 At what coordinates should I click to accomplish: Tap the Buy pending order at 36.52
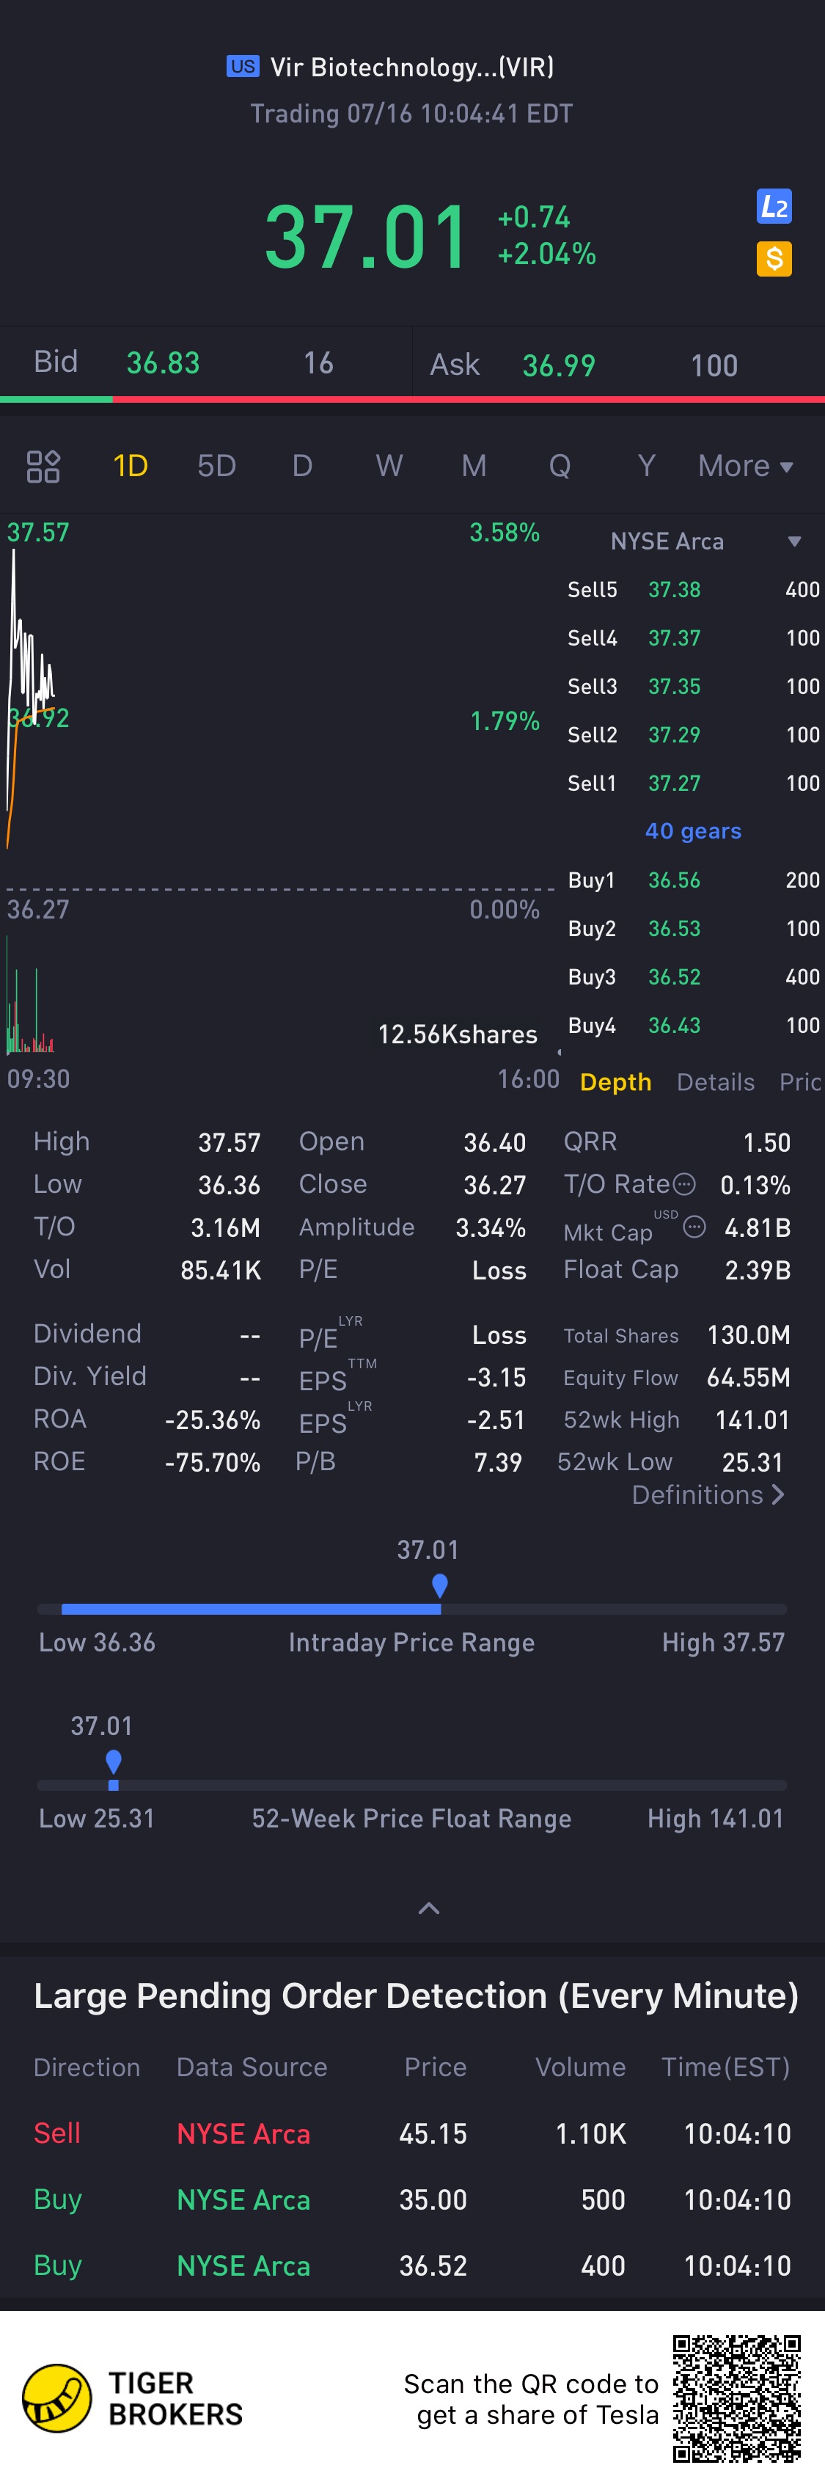(x=412, y=2265)
